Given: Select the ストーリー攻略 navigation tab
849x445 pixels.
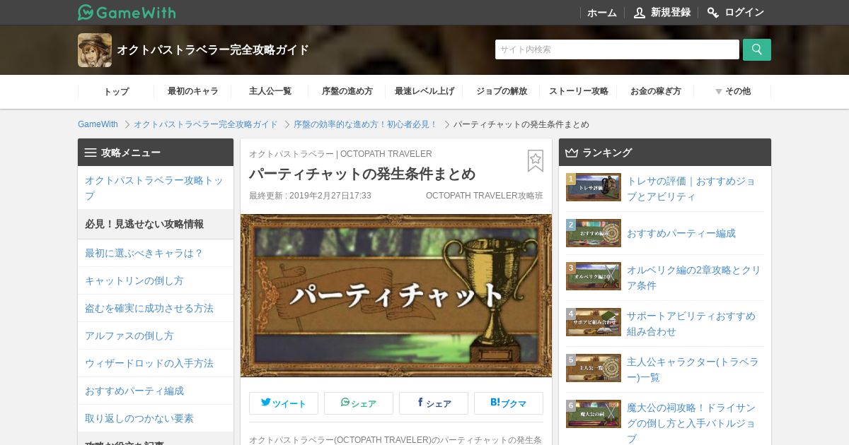Looking at the screenshot, I should [579, 91].
